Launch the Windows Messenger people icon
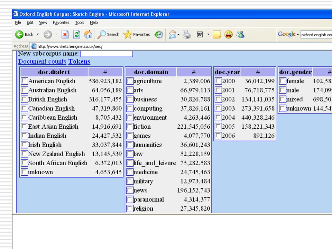This screenshot has width=332, height=249. tap(240, 34)
